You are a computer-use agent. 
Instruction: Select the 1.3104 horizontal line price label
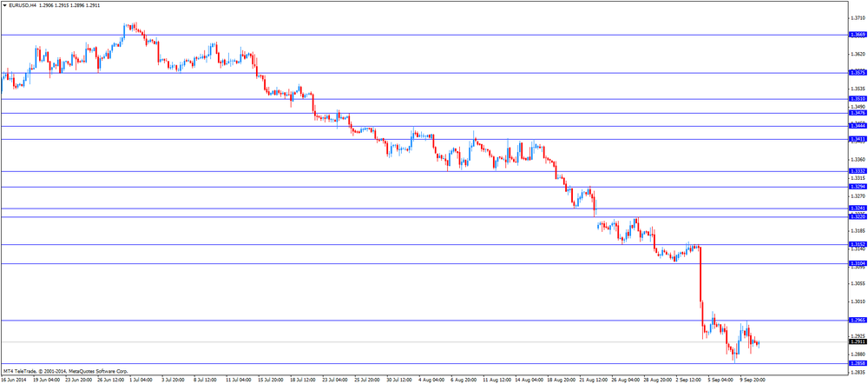(857, 264)
